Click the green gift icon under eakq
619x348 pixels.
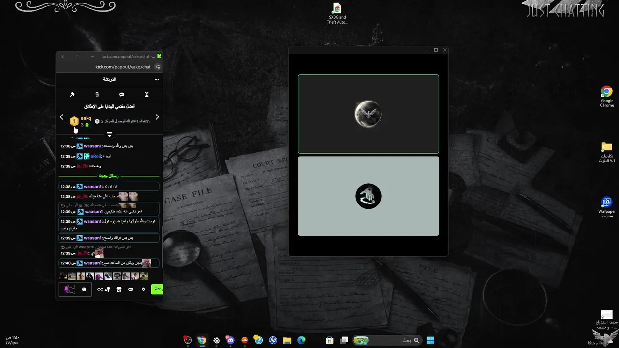87,125
